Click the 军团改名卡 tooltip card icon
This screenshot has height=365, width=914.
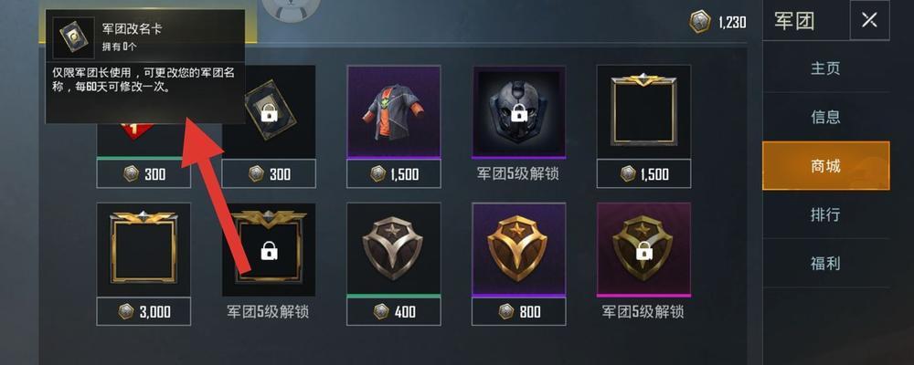point(73,37)
